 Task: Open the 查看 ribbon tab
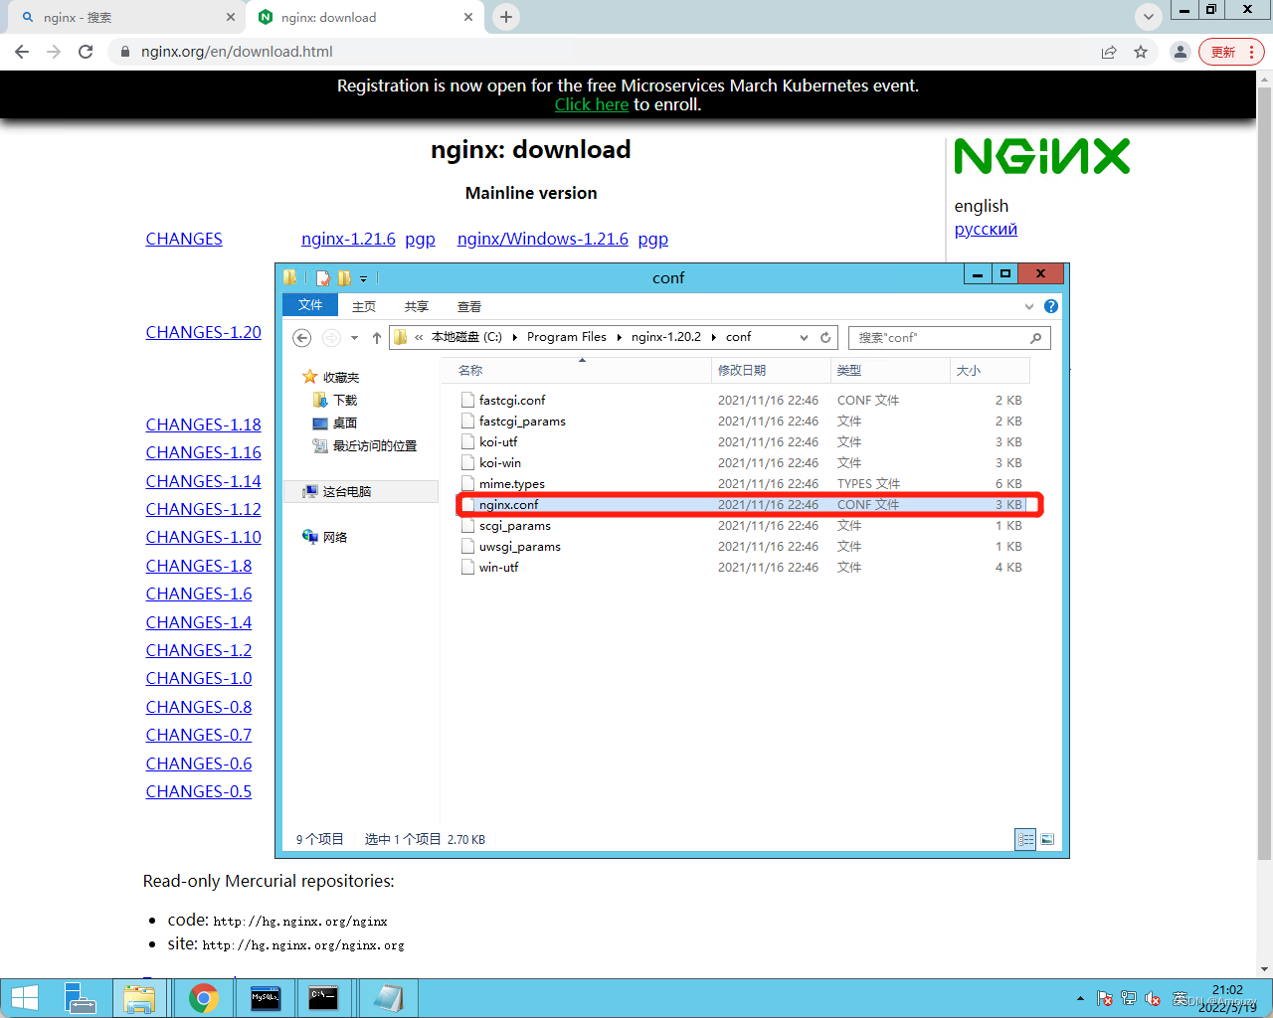[469, 306]
